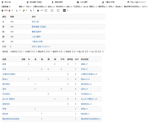The height and width of the screenshot is (122, 149).
Task: Open the activated skill link 弱点特效Lv3
Action: pyautogui.click(x=86, y=84)
